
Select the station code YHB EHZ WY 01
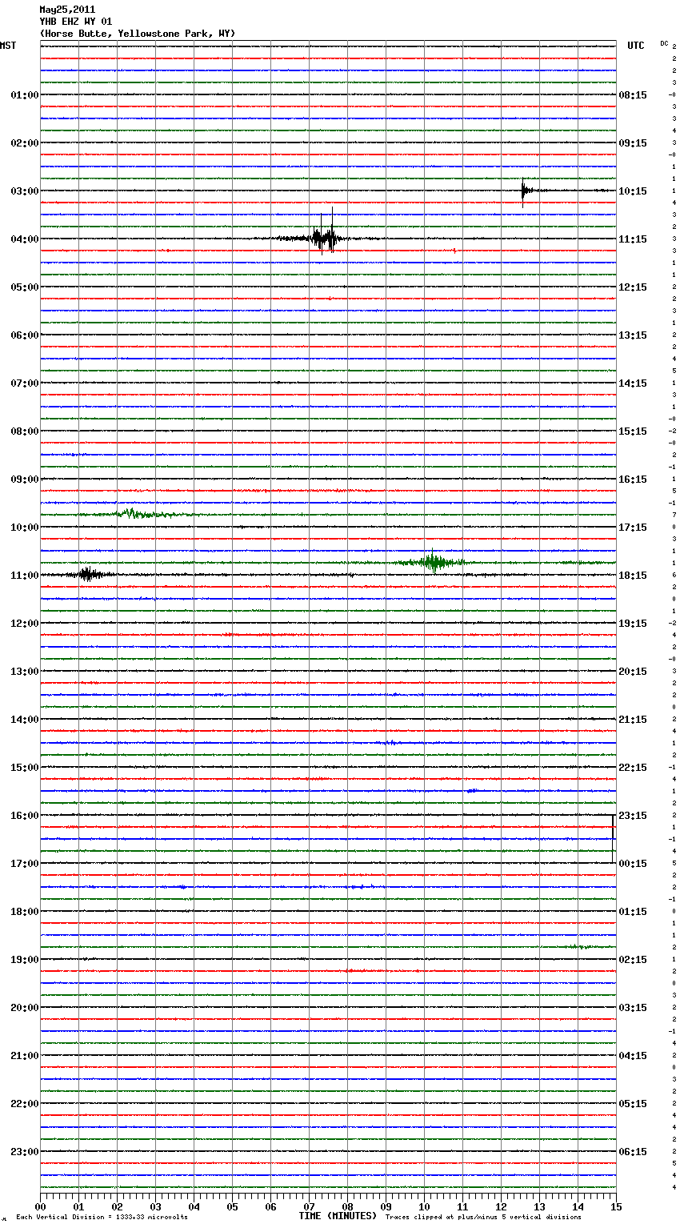(x=76, y=22)
